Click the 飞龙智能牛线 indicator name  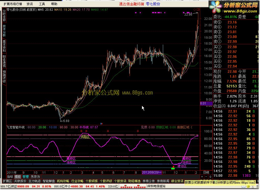[16, 127]
